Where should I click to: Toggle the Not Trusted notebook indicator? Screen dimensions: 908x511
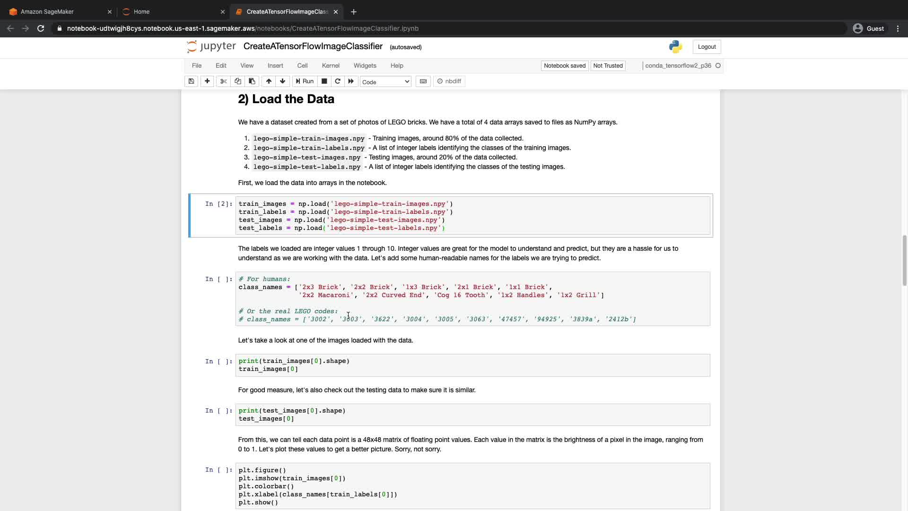608,66
